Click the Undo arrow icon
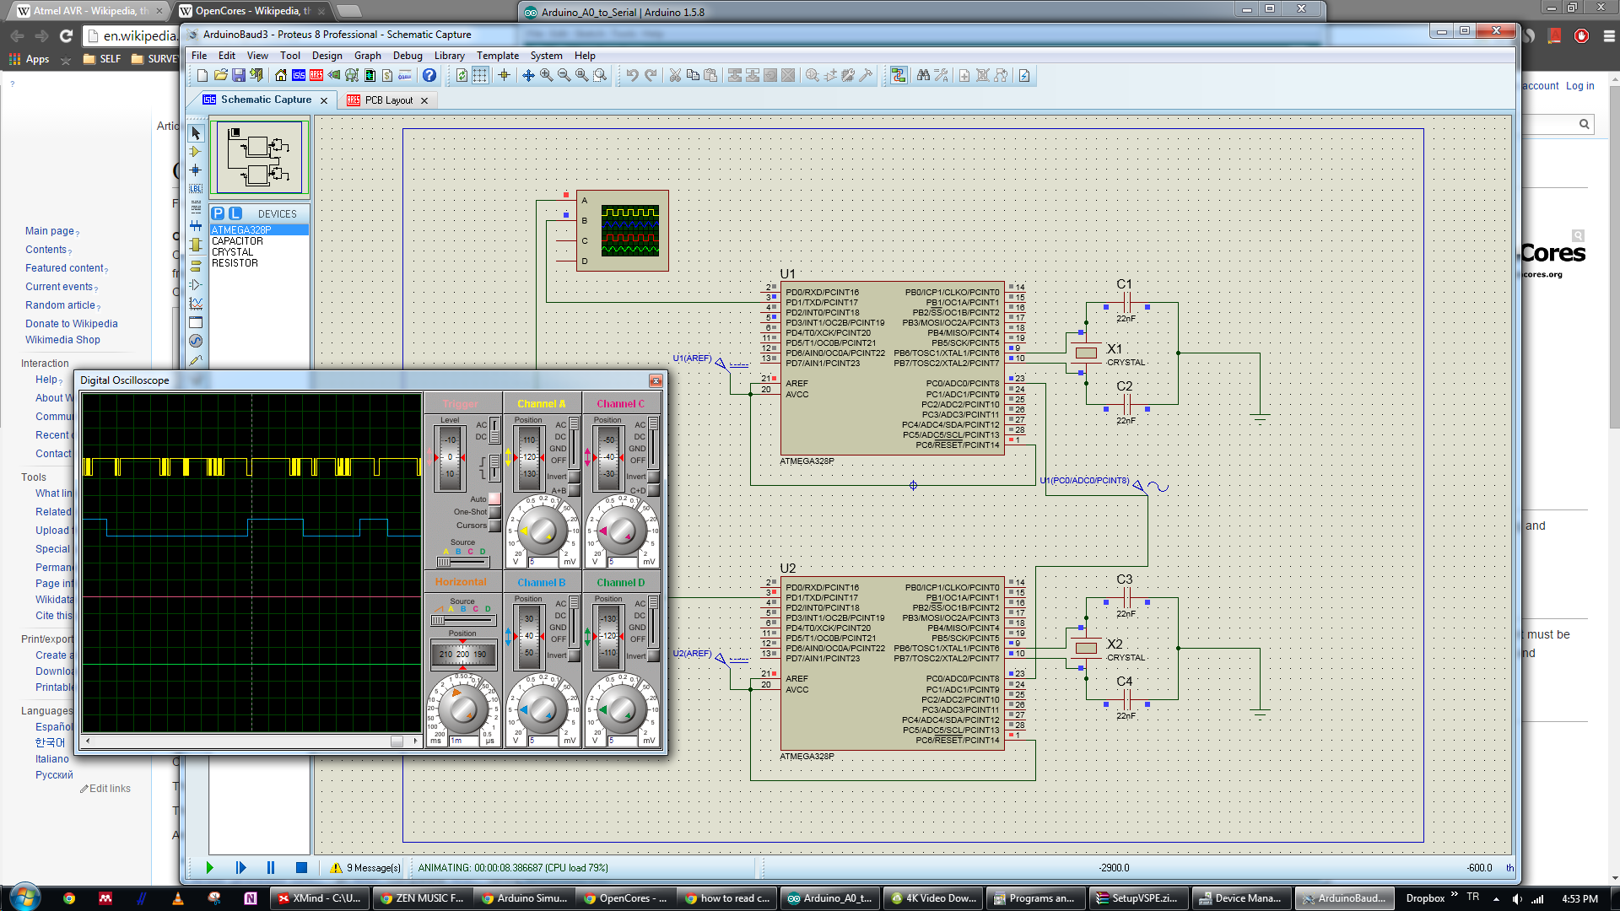 coord(632,76)
